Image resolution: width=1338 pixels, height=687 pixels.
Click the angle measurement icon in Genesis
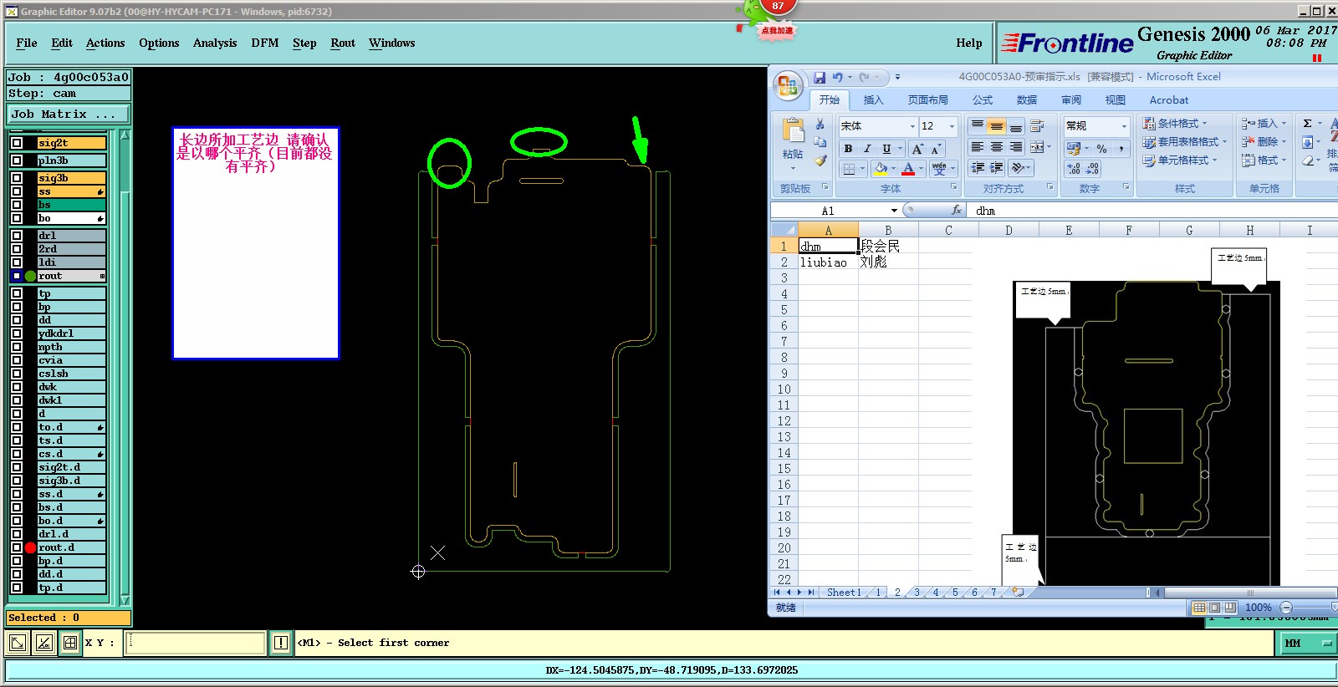(44, 643)
